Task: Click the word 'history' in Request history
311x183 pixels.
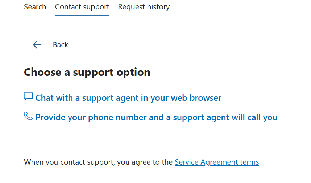Action: (x=158, y=7)
